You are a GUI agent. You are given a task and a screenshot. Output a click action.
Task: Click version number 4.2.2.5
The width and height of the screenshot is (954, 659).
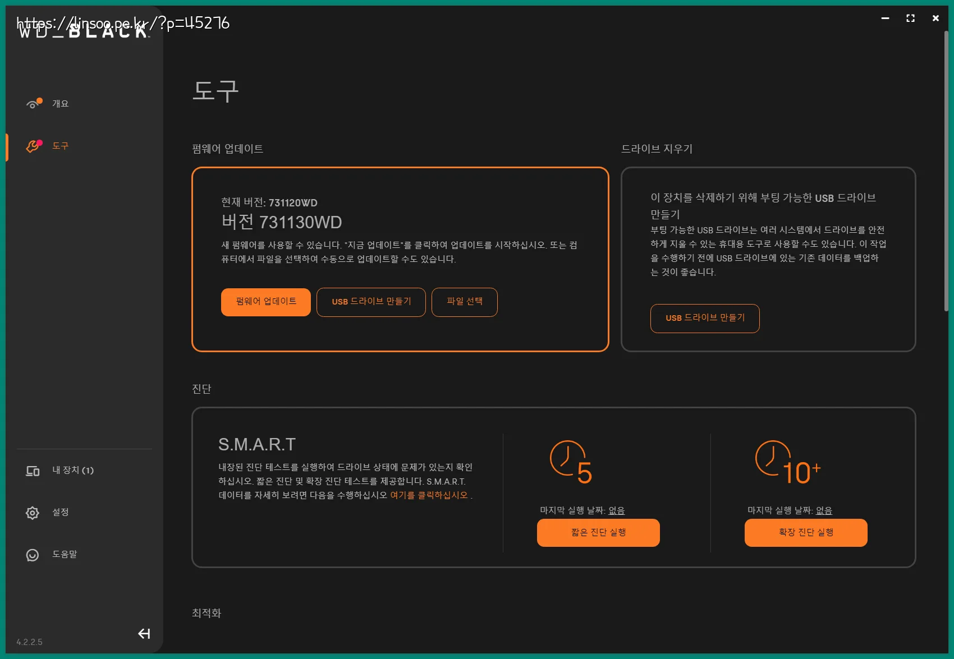pyautogui.click(x=29, y=642)
